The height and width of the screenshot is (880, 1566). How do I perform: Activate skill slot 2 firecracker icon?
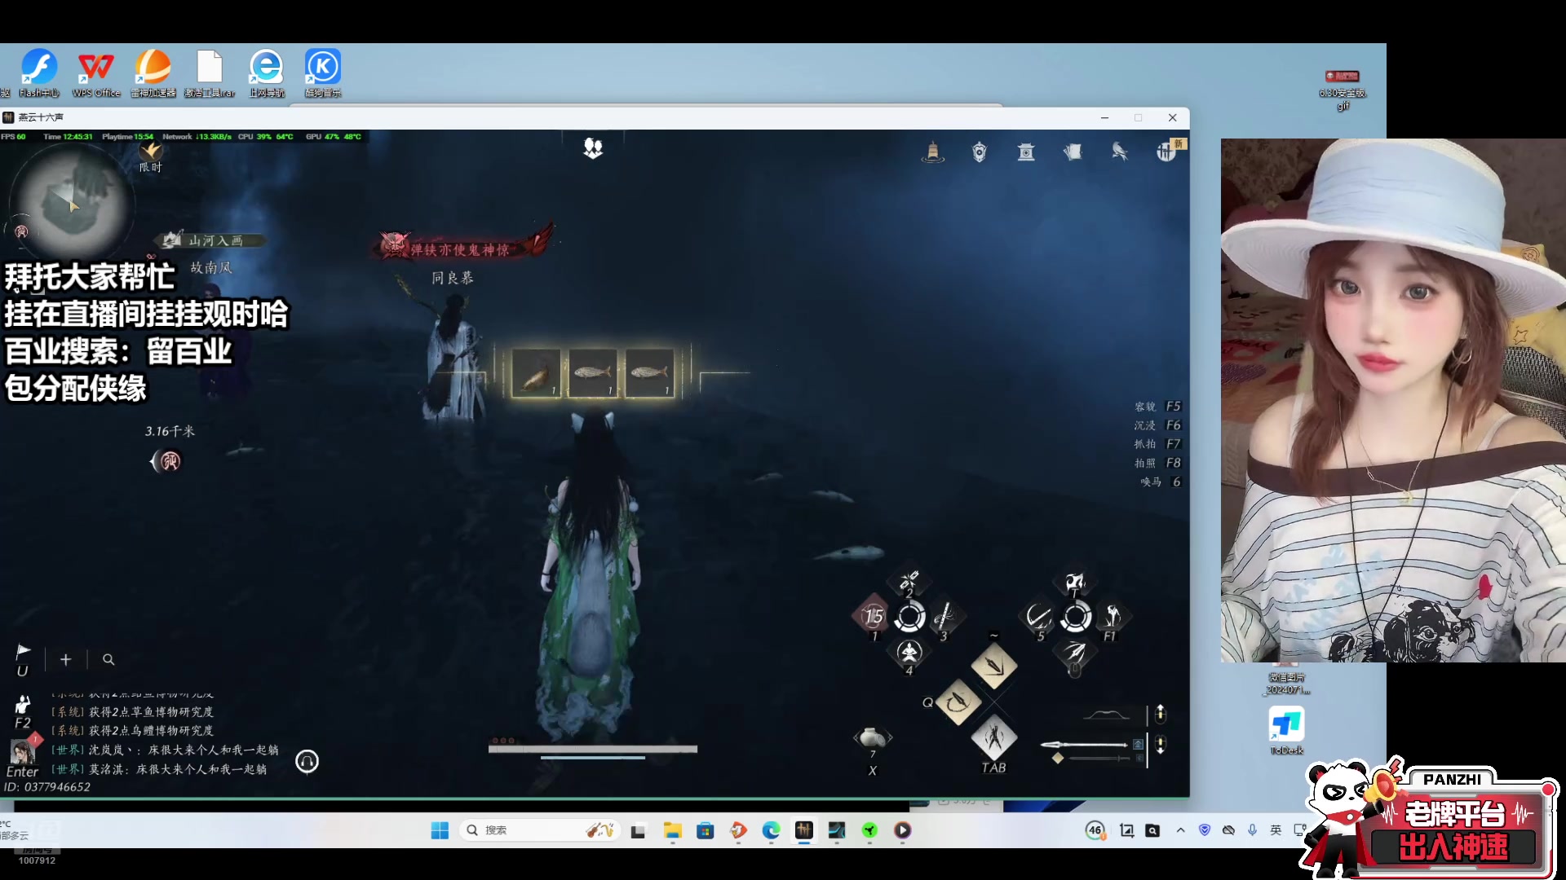(909, 583)
